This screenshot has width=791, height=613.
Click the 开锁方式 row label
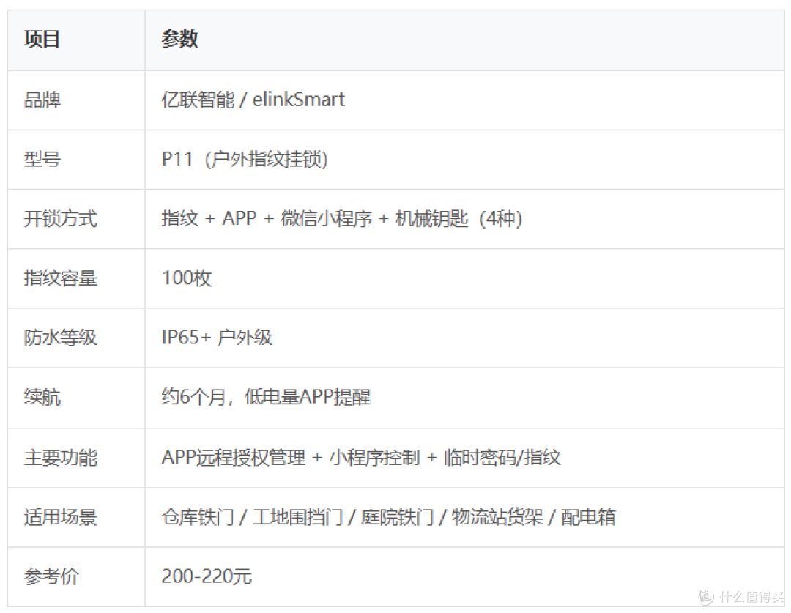click(61, 219)
